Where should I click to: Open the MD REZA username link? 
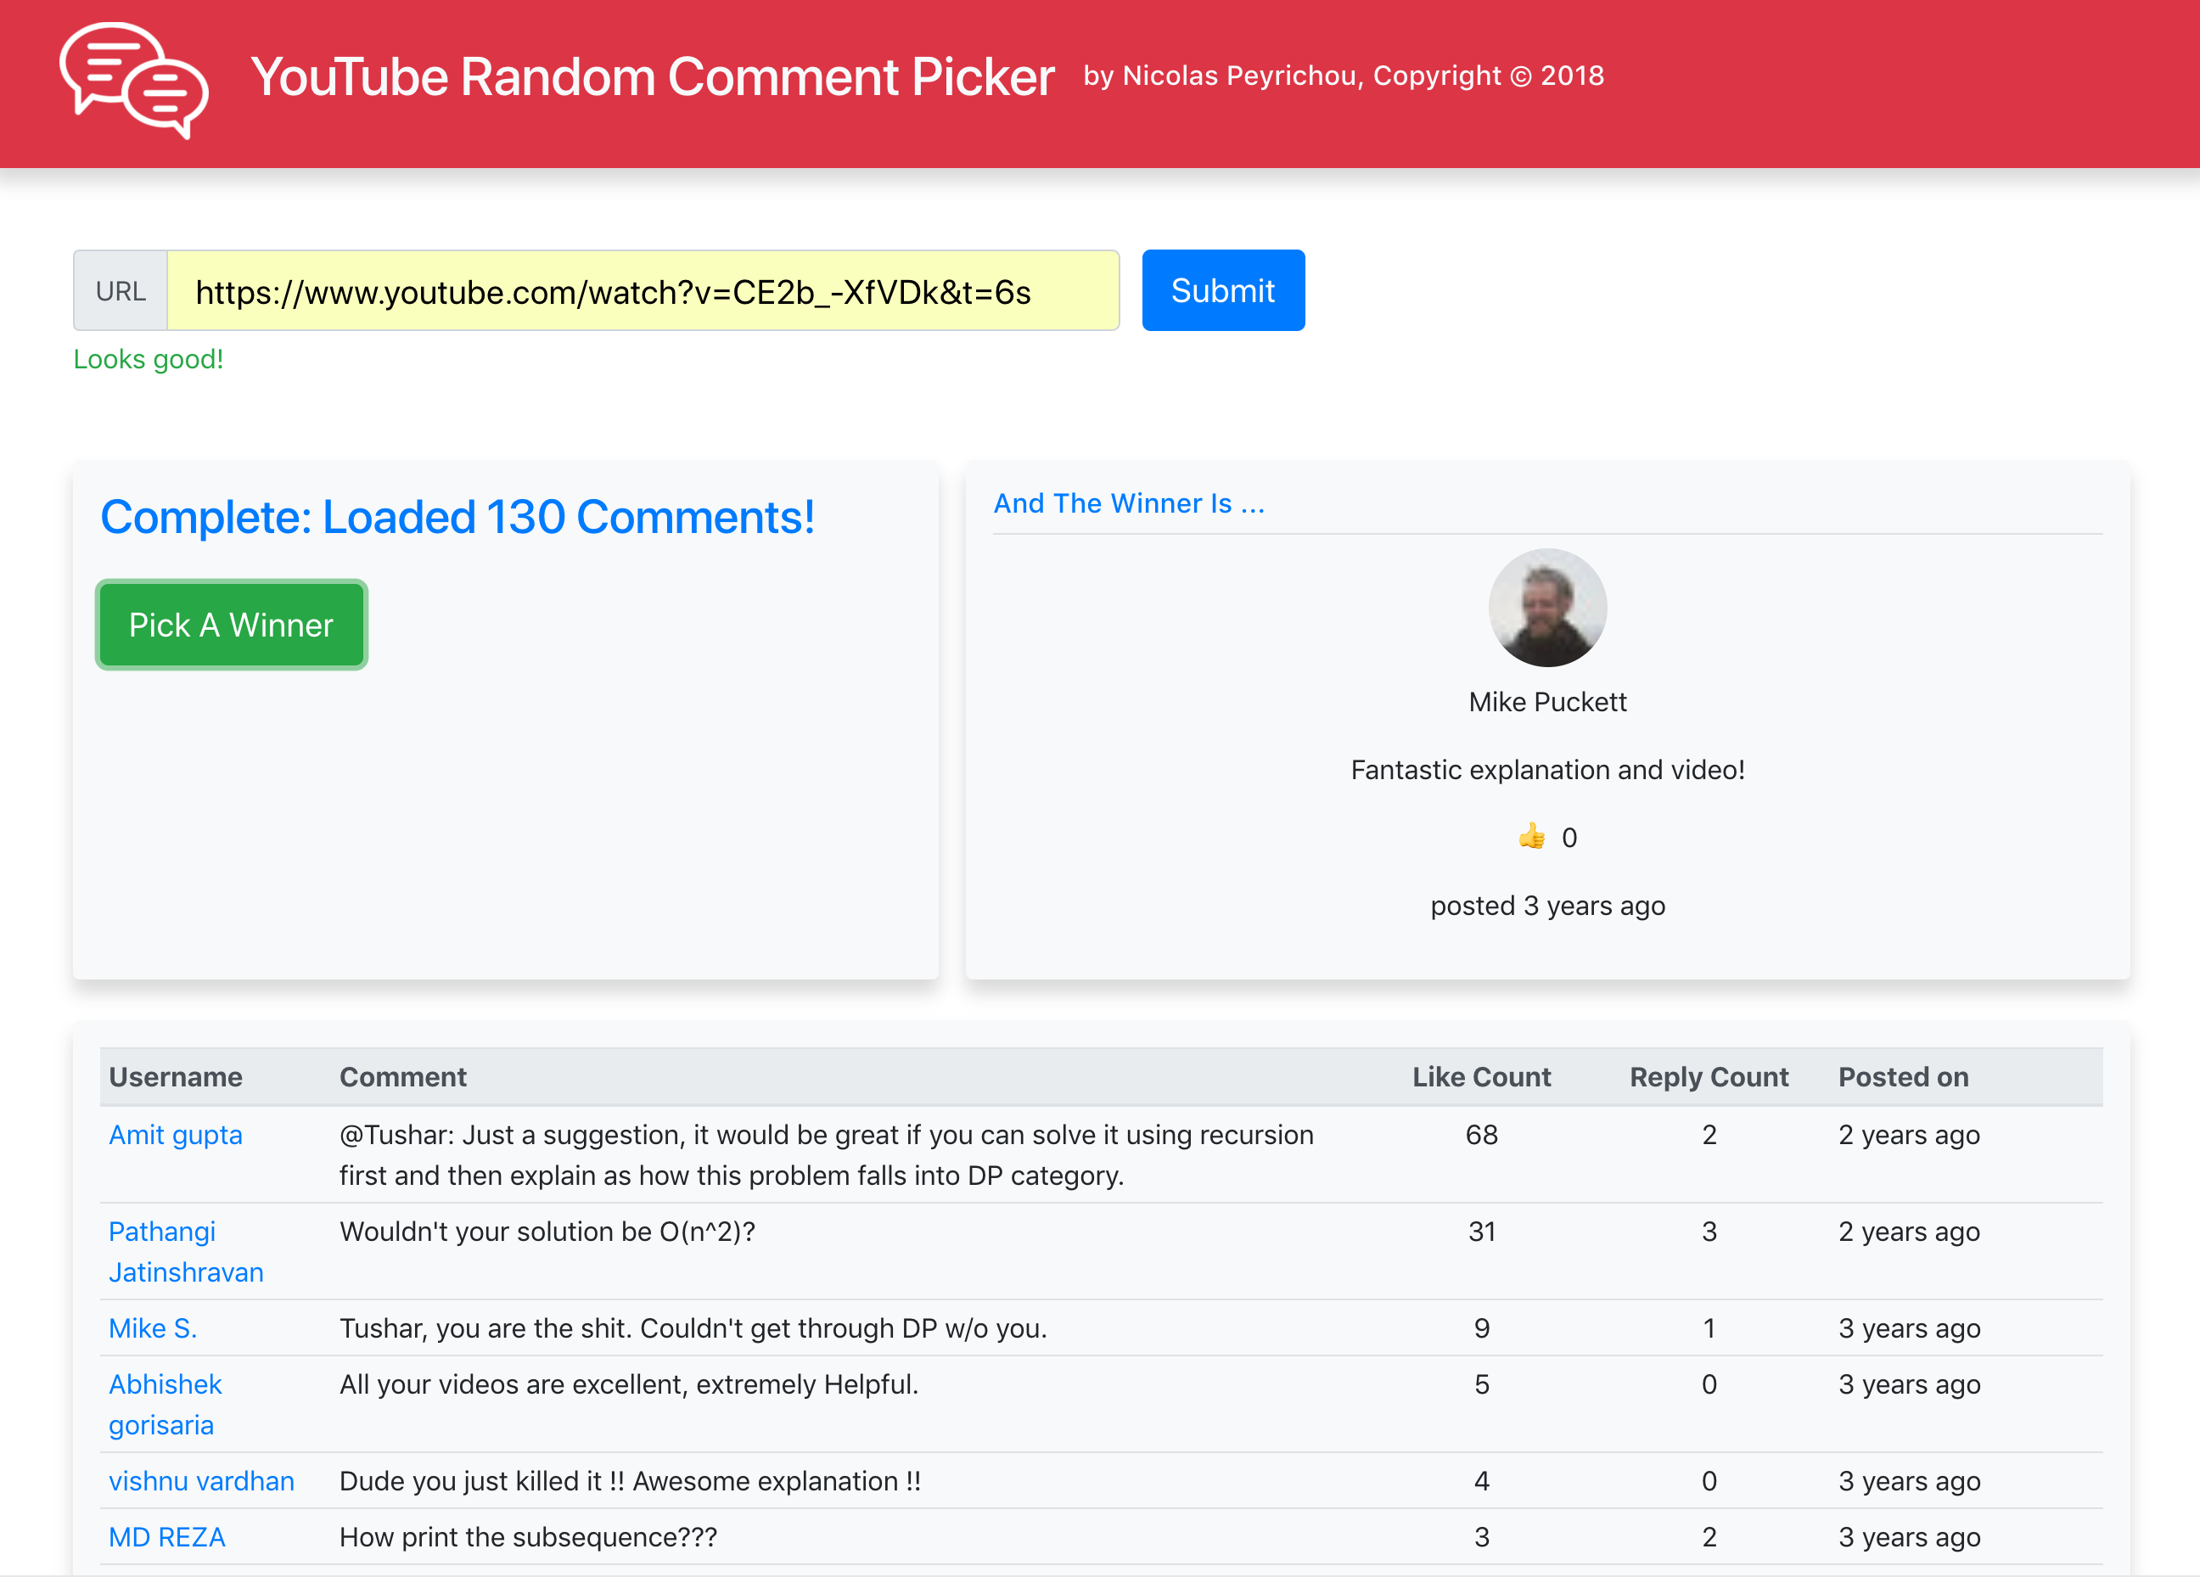point(167,1537)
